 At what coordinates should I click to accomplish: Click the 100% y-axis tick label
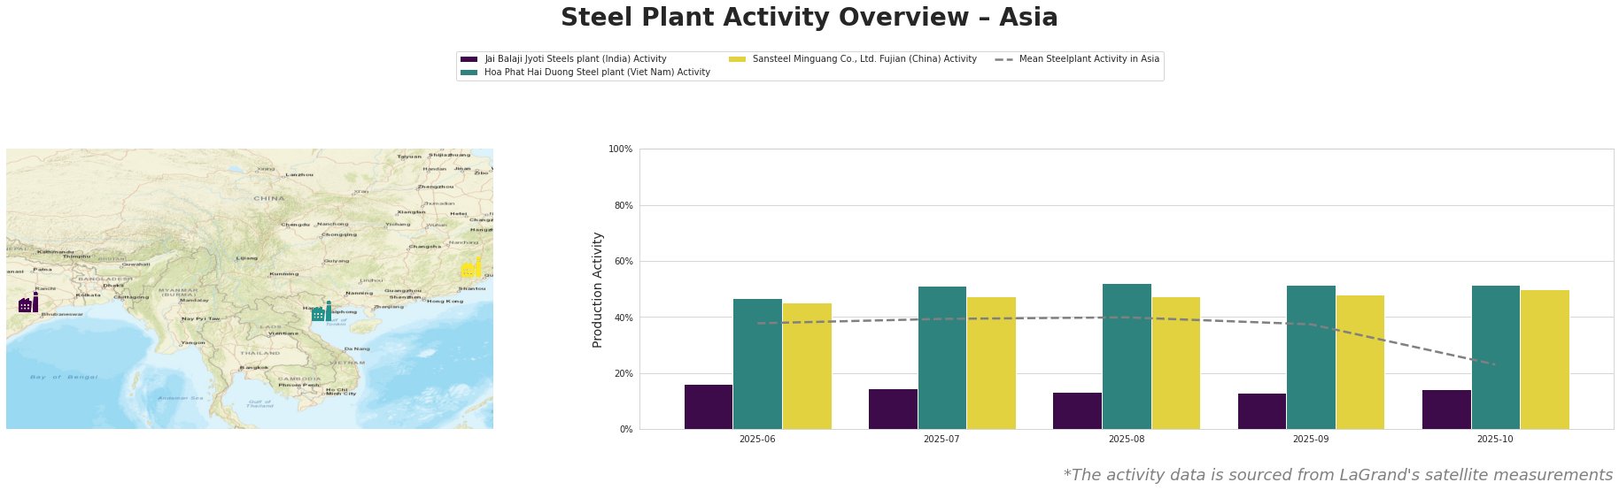(x=621, y=149)
